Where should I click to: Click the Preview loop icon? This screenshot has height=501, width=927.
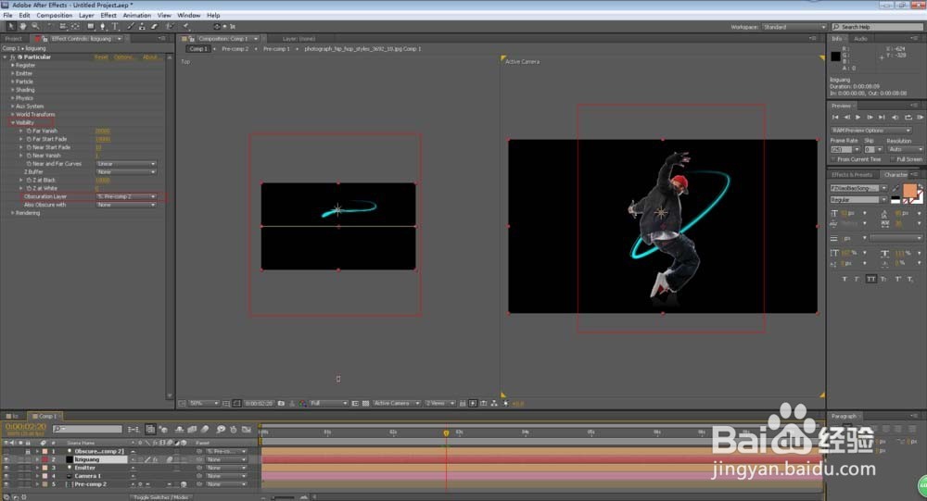908,117
